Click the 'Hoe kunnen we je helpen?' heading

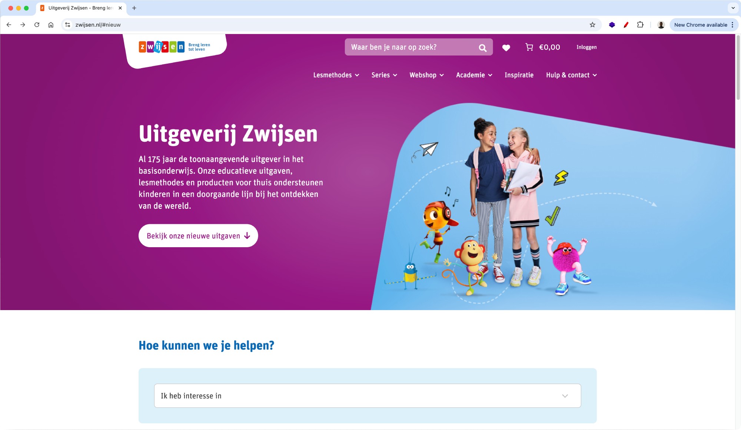click(x=206, y=345)
